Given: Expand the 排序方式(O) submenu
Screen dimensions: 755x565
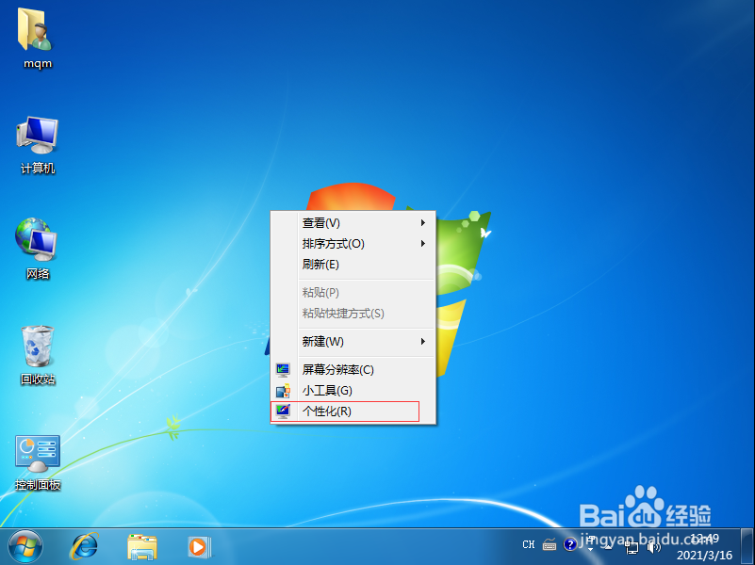Looking at the screenshot, I should (331, 244).
